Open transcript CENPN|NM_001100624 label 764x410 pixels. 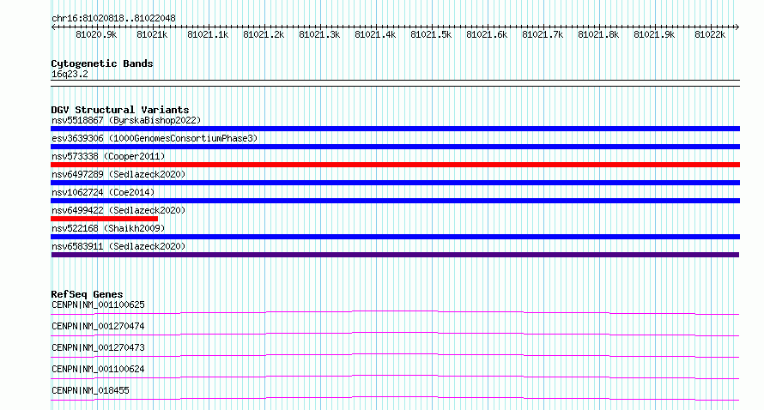[98, 369]
